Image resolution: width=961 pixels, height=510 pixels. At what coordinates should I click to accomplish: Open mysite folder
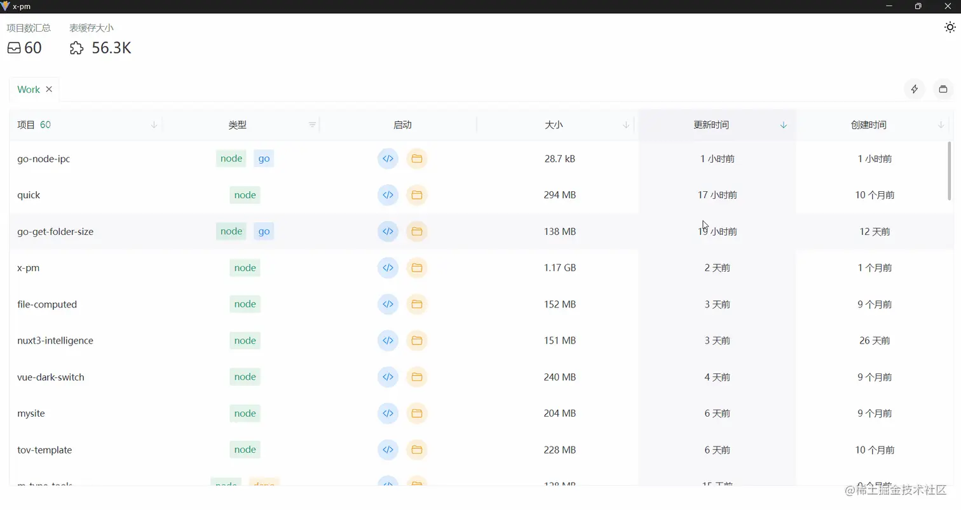pos(417,413)
